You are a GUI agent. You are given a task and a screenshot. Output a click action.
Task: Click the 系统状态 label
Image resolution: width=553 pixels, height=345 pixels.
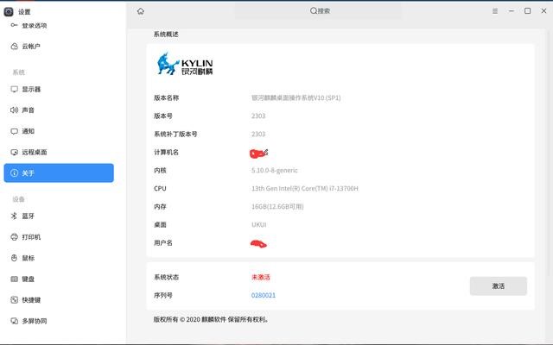point(166,277)
